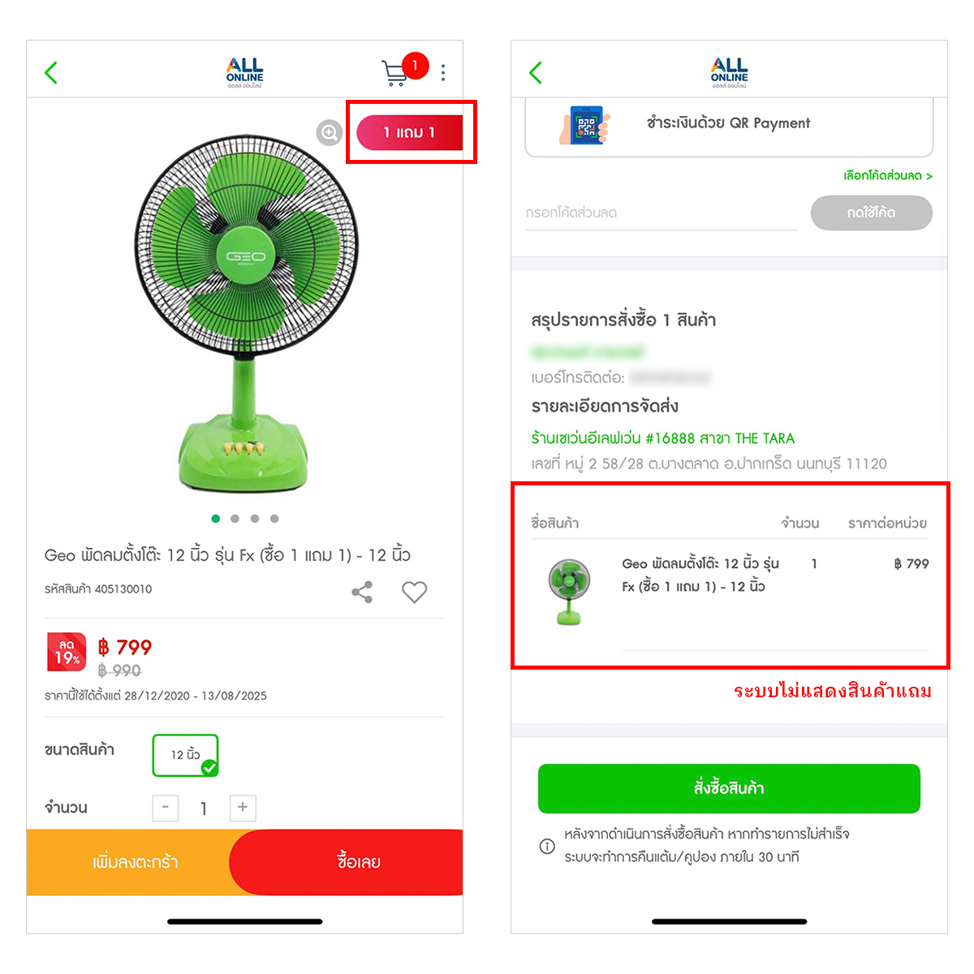Open the three-dot more options menu
Screen dimensions: 974x974
coord(443,72)
